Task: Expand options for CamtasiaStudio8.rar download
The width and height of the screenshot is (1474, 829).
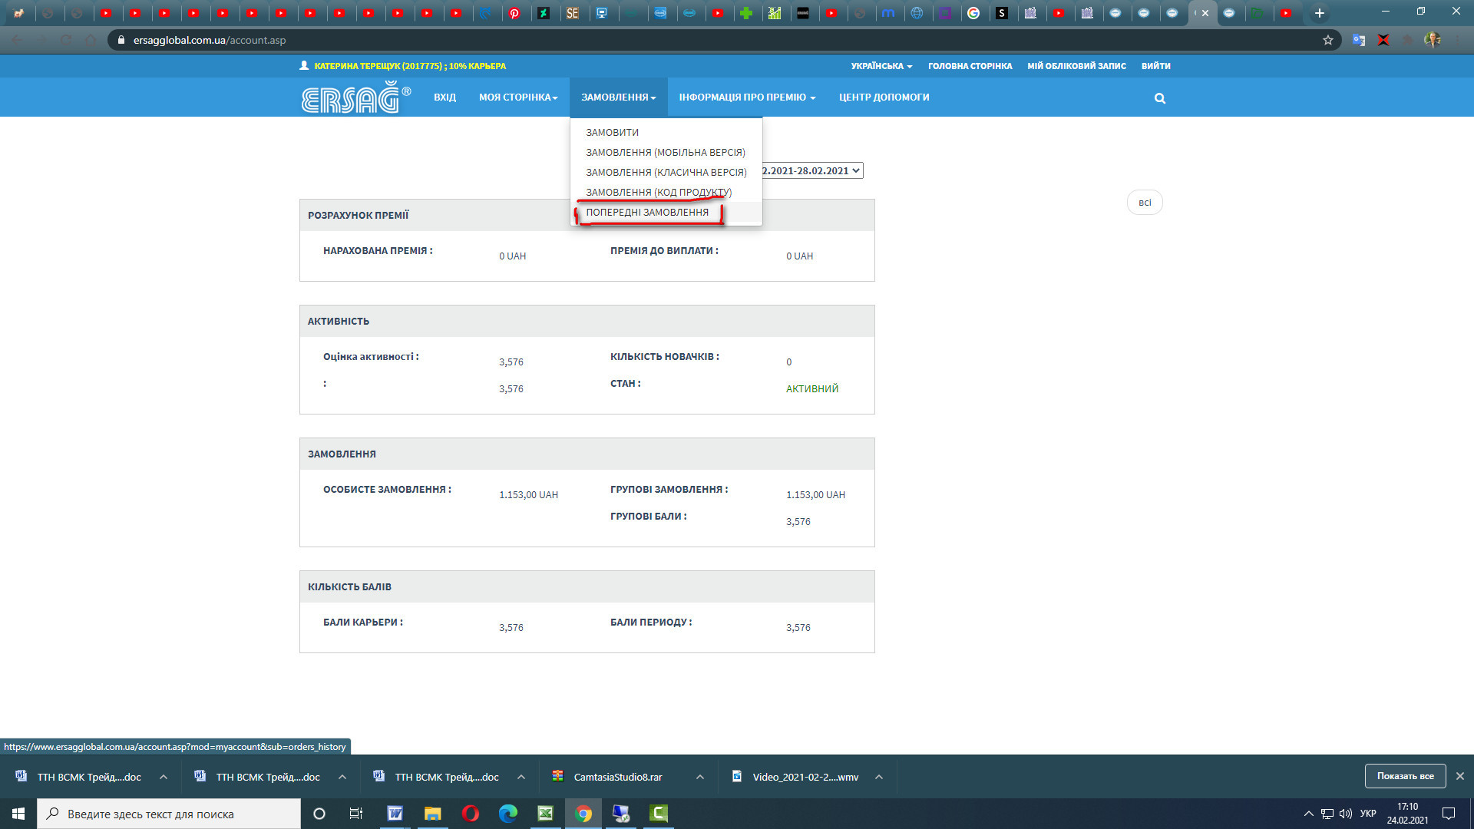Action: click(699, 777)
